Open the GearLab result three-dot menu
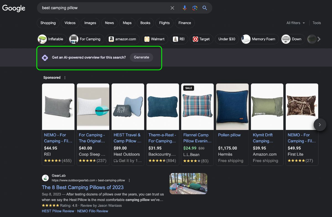332x217 pixels. (x=129, y=180)
